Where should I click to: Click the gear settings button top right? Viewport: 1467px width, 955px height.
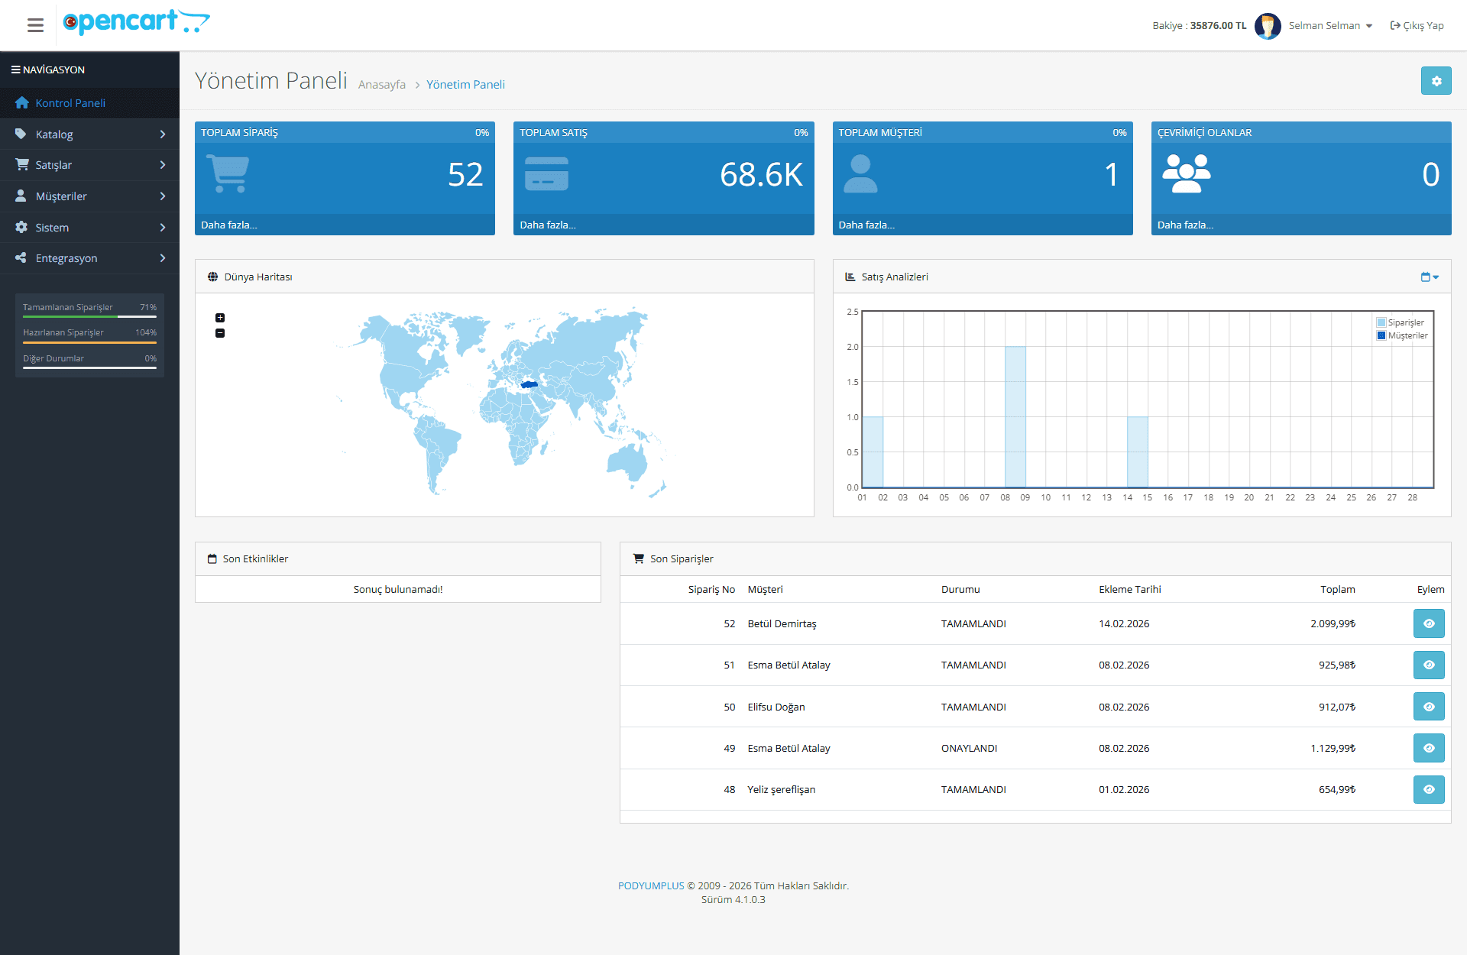pyautogui.click(x=1436, y=81)
